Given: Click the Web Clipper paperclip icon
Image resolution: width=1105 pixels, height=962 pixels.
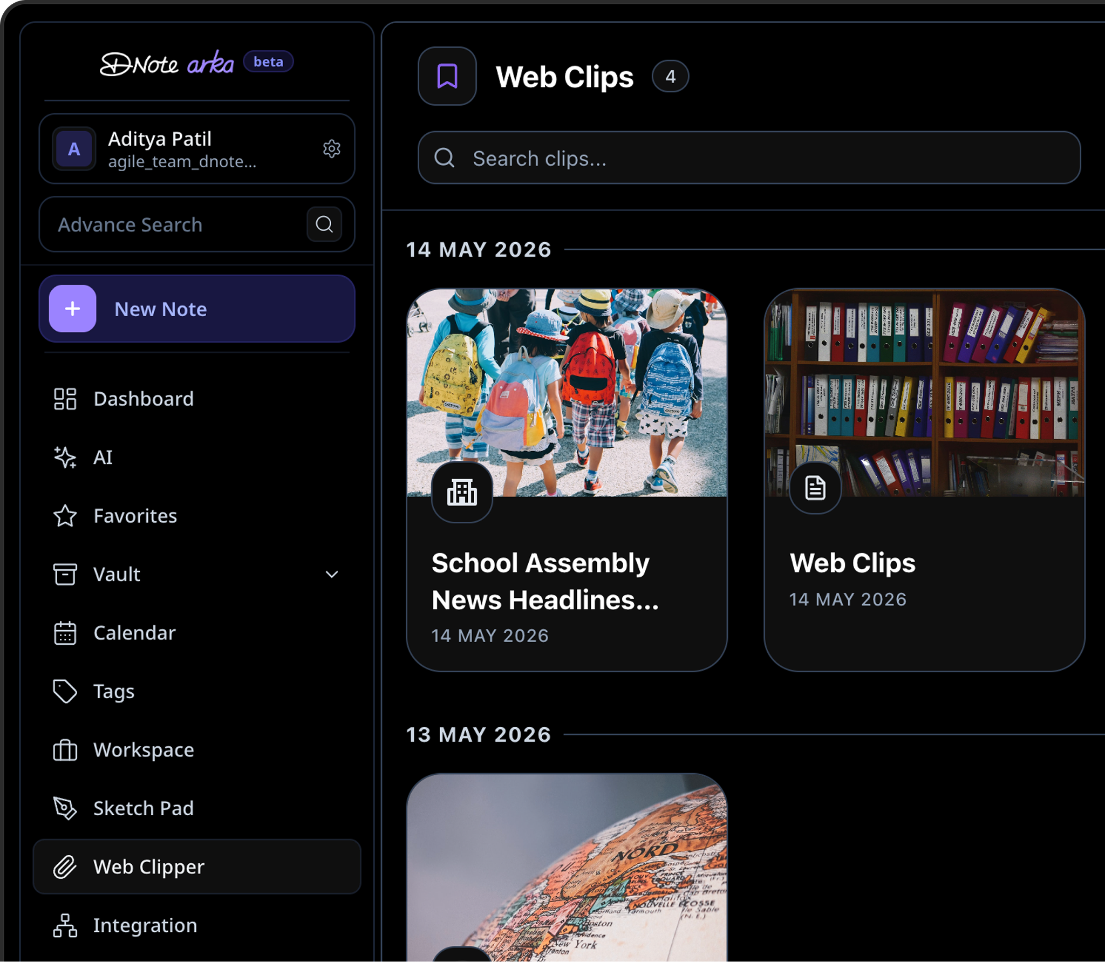Looking at the screenshot, I should (65, 867).
